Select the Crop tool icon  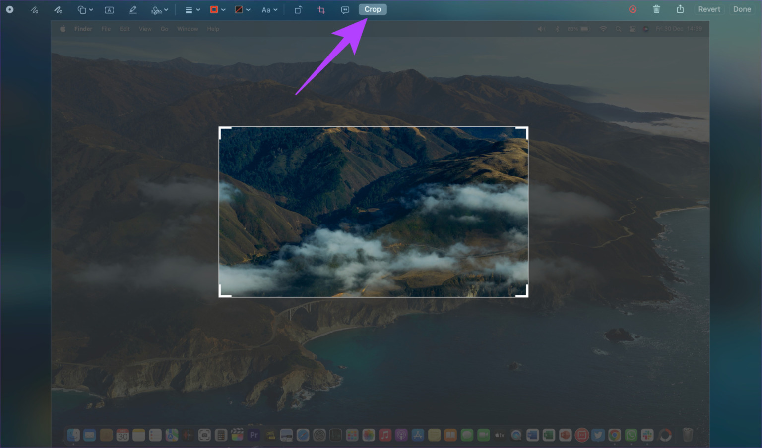(321, 9)
